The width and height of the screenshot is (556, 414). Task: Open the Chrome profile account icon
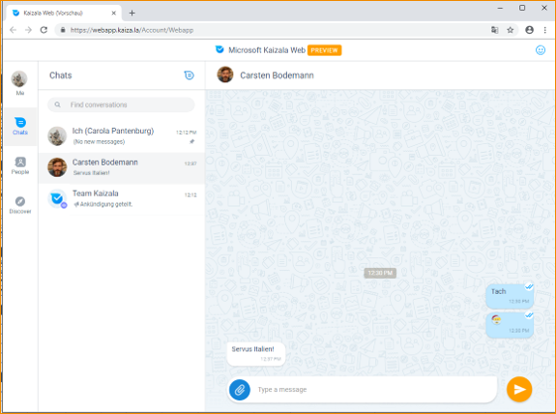529,30
